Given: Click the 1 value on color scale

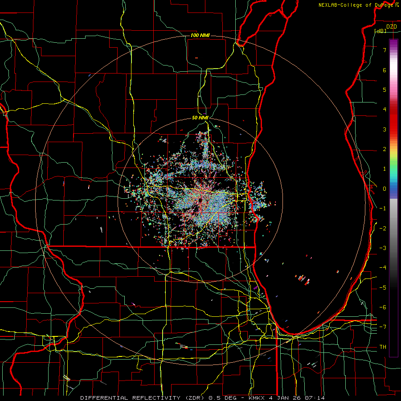Looking at the screenshot, I should coord(385,169).
